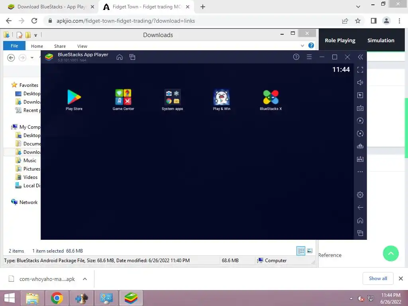Close the Fidget Town Chrome tab

point(188,7)
